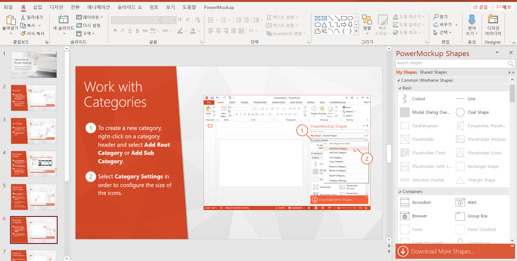Open the Select (선택) dropdown
The width and height of the screenshot is (517, 261).
442,32
